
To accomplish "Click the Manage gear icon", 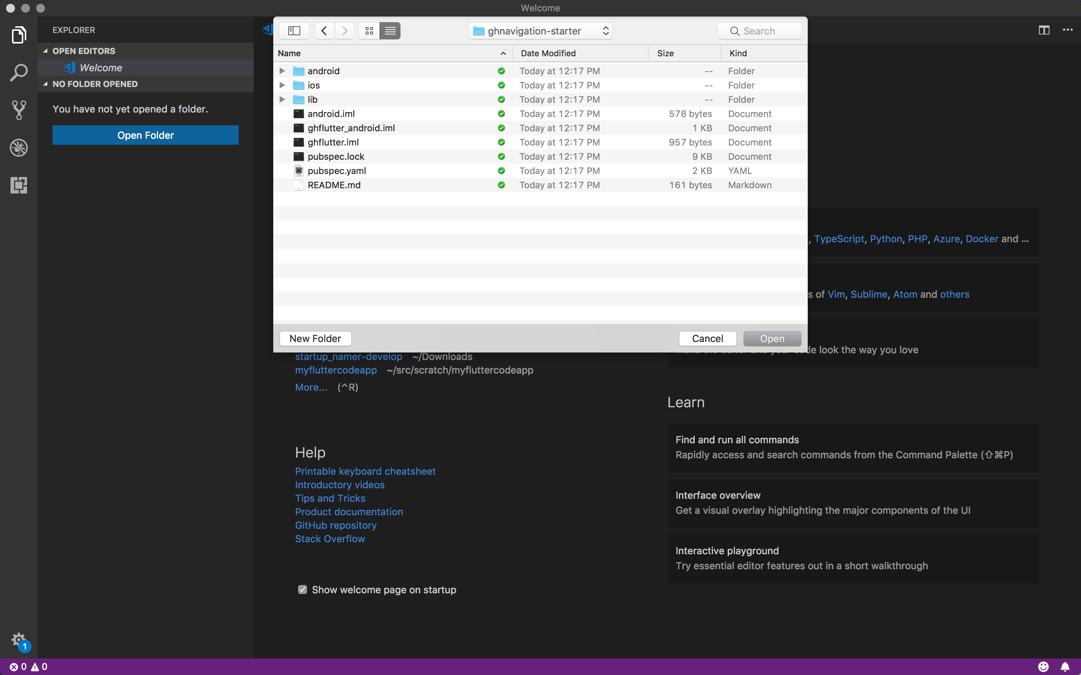I will point(19,640).
